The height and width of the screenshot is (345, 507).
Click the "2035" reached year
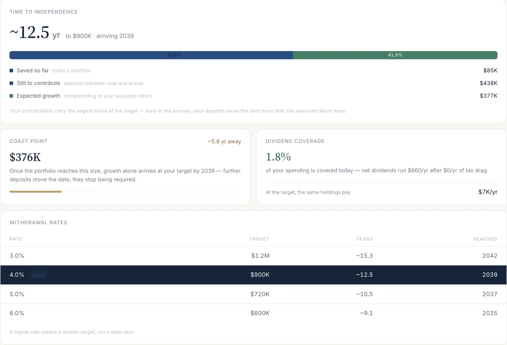pyautogui.click(x=490, y=313)
